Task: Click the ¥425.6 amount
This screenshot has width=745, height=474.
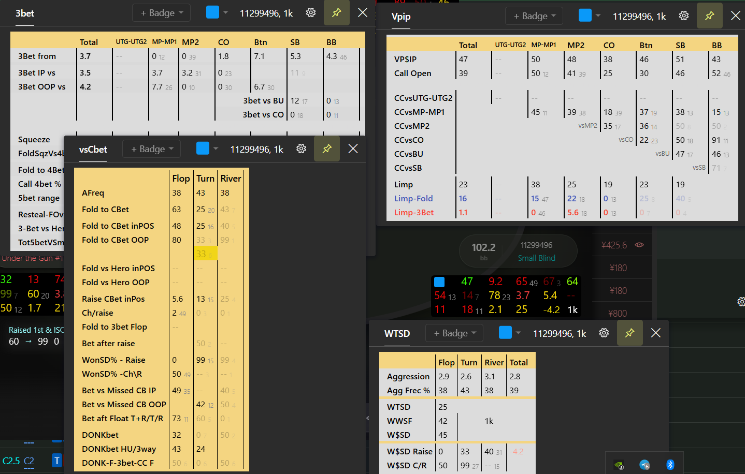Action: 614,245
